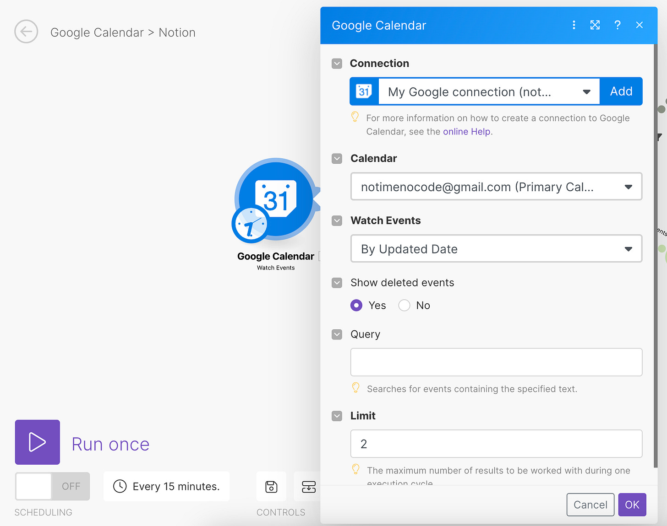Open the three-dot menu in the panel header
The width and height of the screenshot is (667, 526).
574,25
